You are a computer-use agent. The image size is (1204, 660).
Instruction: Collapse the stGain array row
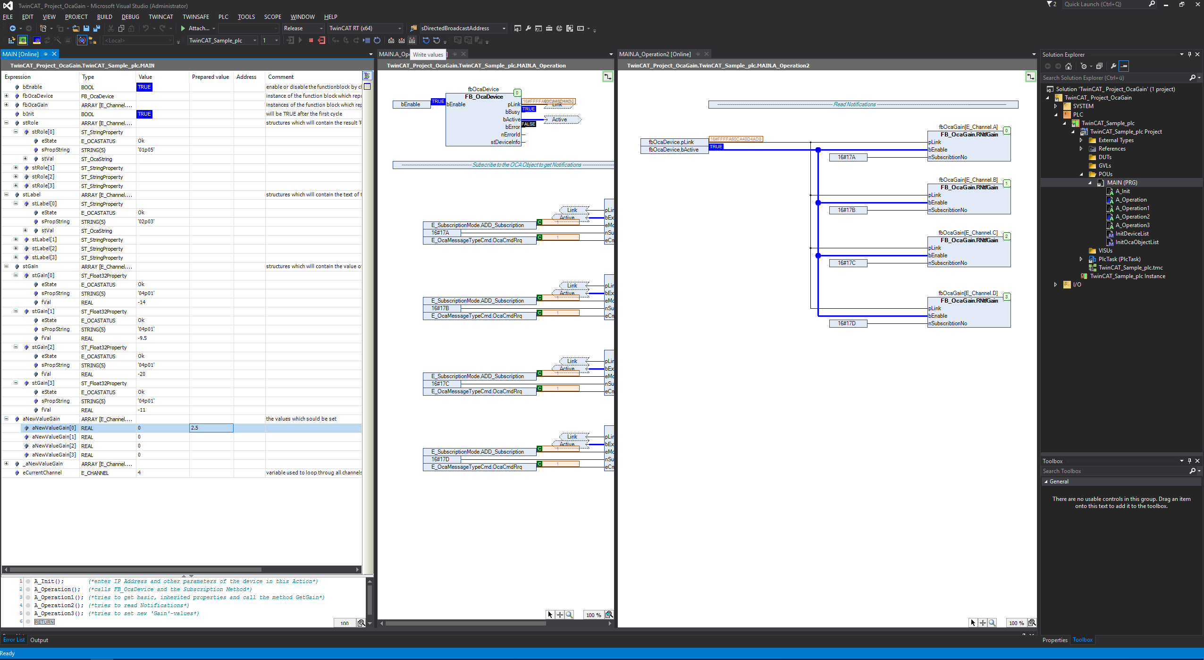tap(7, 266)
